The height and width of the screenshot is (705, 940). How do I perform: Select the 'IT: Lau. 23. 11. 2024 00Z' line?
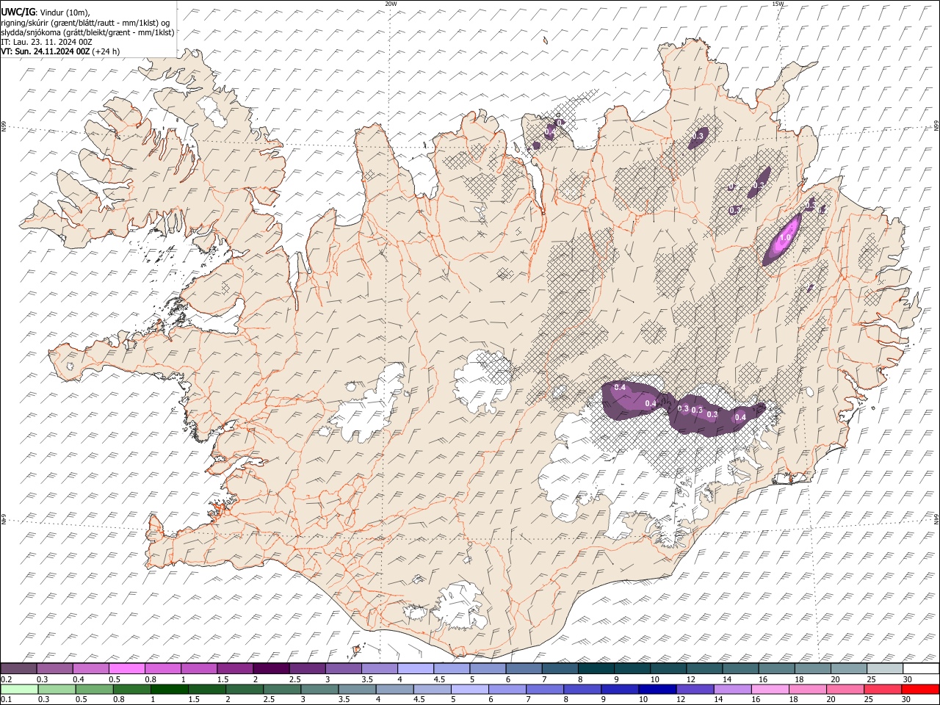click(46, 42)
